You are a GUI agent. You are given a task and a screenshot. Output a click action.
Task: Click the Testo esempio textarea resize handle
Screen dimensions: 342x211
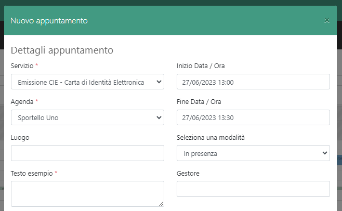161,204
